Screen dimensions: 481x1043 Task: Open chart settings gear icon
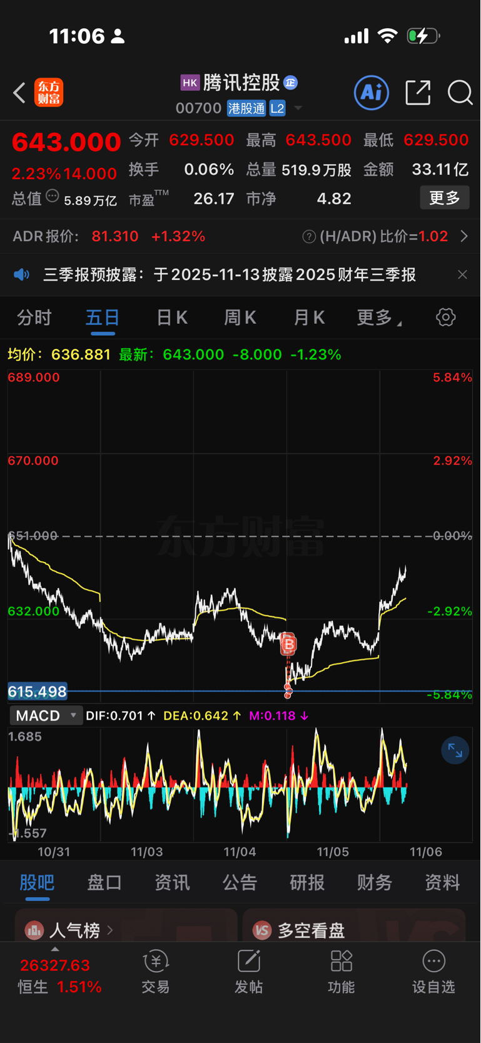[446, 317]
